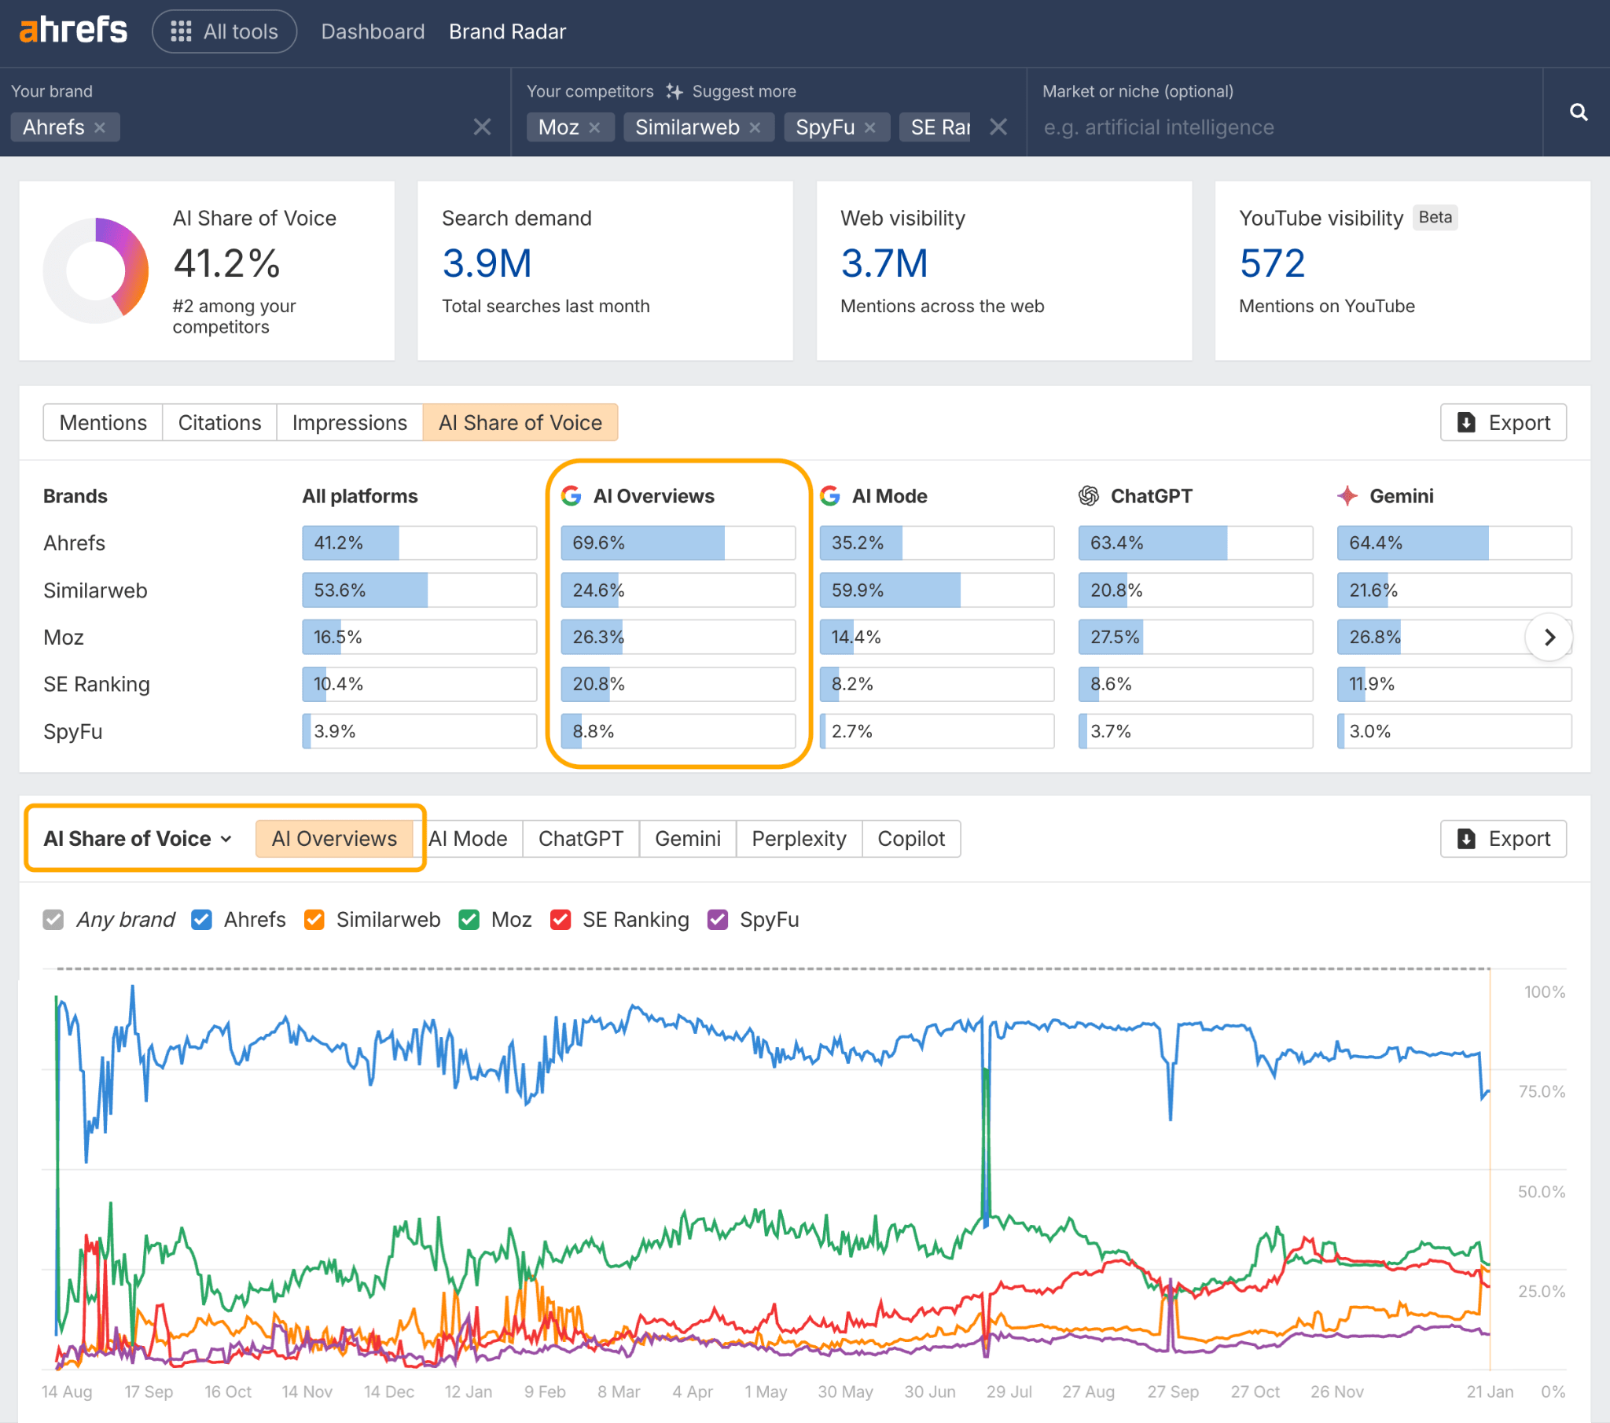Select Brand Radar in top navigation

507,31
